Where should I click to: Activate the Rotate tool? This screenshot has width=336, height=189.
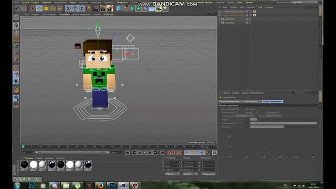pos(52,8)
